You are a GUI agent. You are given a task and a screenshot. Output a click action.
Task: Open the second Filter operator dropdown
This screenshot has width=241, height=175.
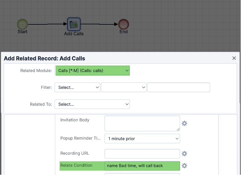click(x=123, y=87)
